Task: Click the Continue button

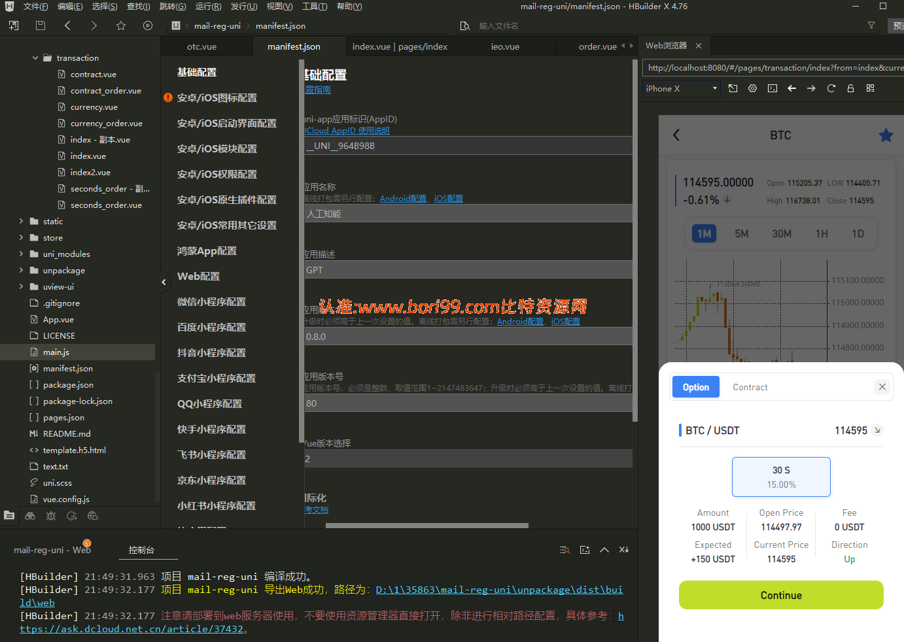Action: (781, 595)
